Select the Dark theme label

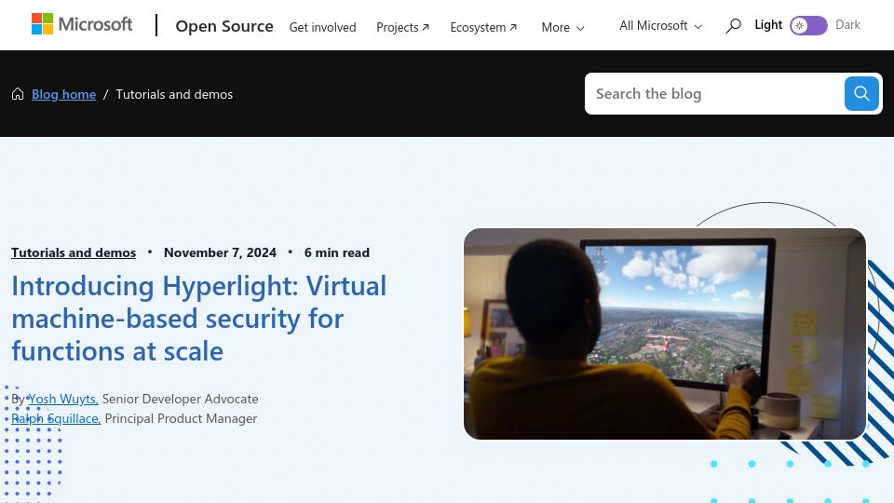847,24
